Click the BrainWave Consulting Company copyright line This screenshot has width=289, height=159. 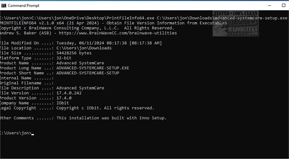pyautogui.click(x=86, y=28)
